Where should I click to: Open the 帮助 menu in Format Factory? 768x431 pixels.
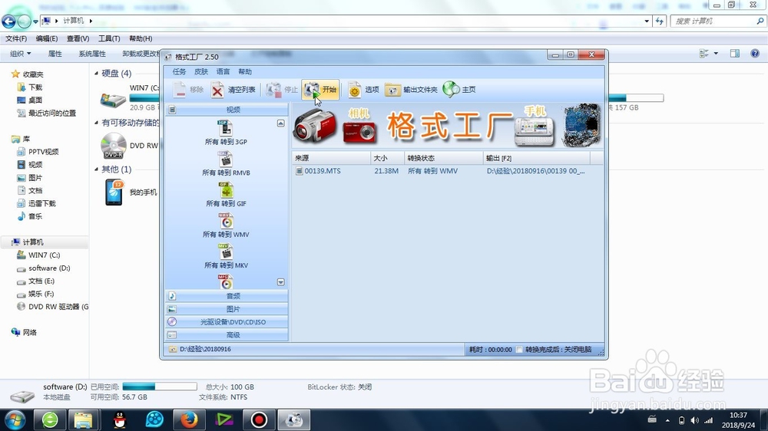pos(245,72)
